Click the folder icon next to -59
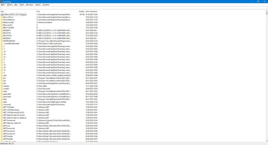Screen dimensions: 268x145 click(x=2, y=65)
